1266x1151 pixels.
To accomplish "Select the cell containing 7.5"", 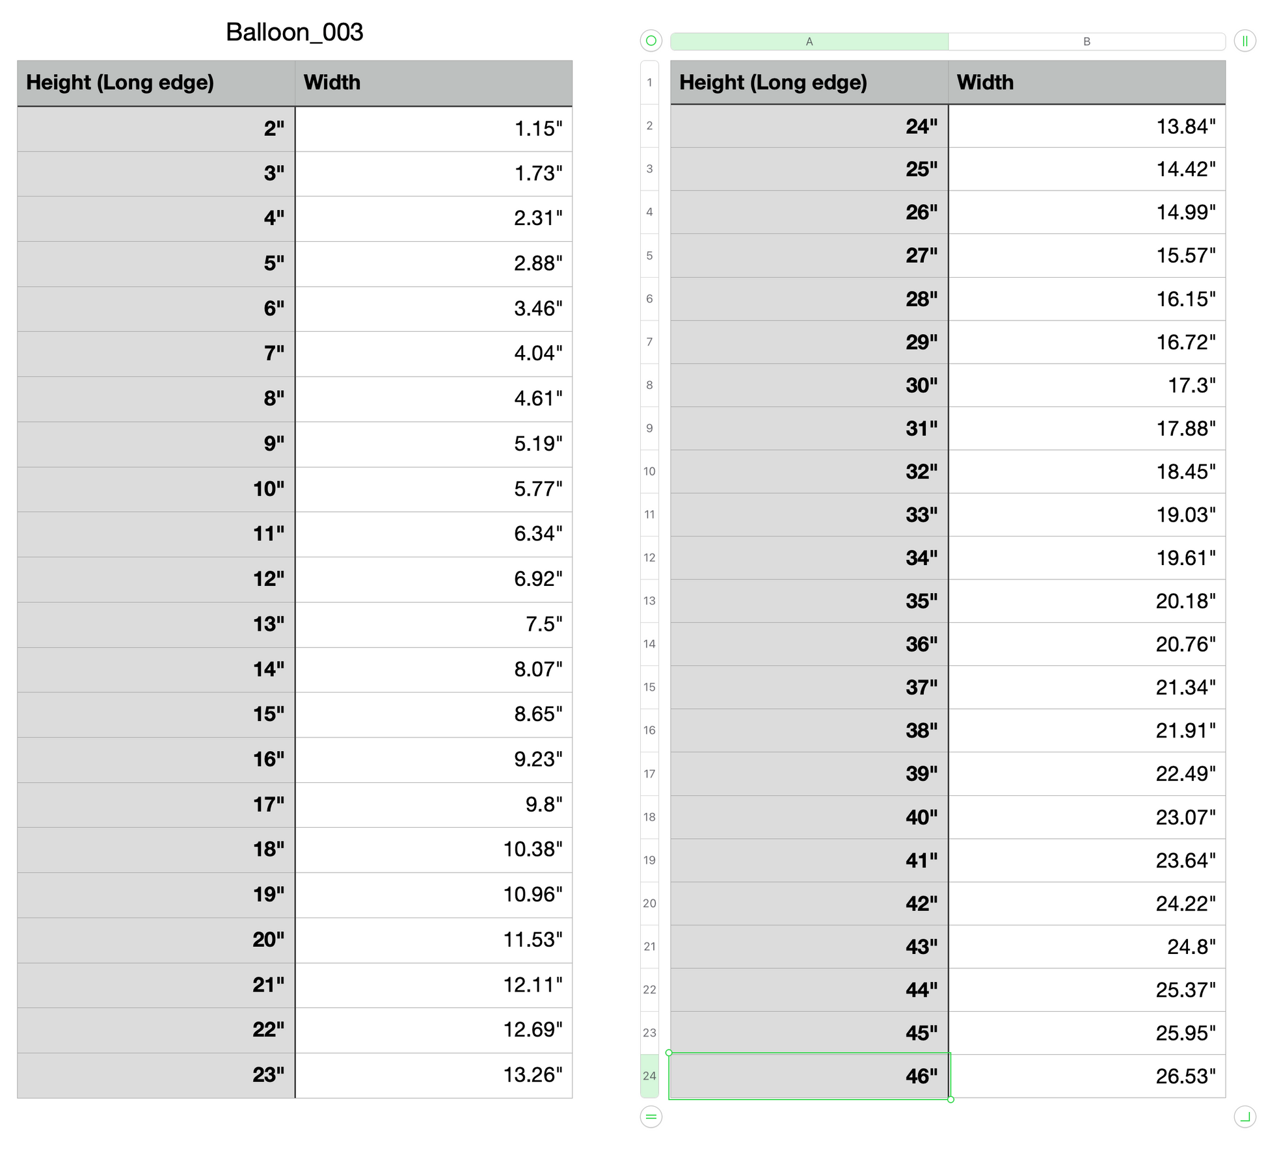I will coord(433,624).
